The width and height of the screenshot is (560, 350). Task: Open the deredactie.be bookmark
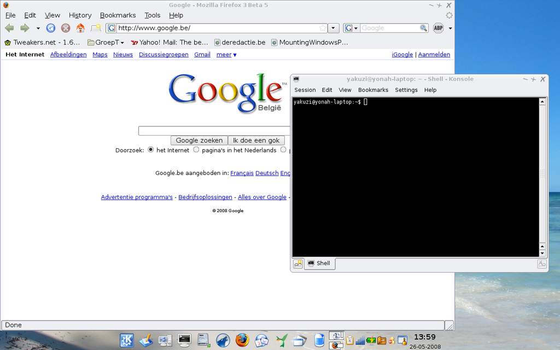click(x=240, y=43)
